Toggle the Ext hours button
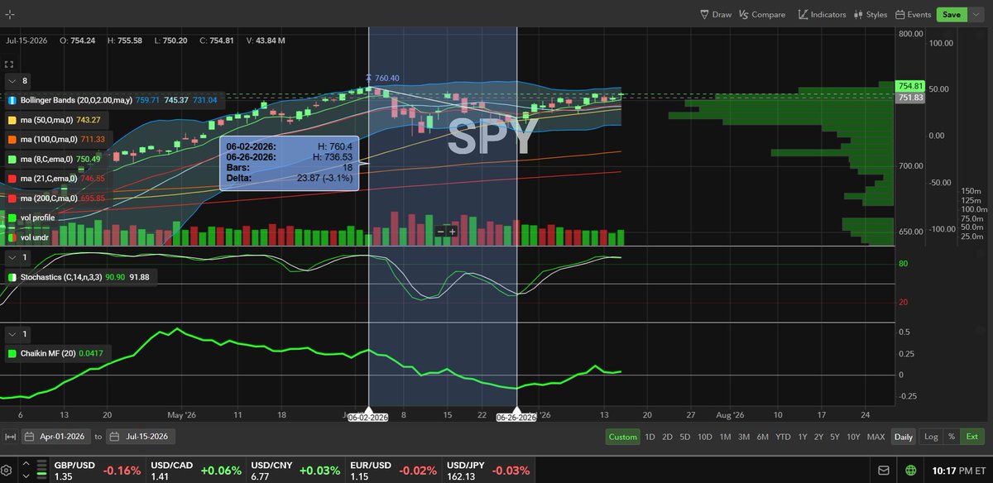Screen dimensions: 993x483 972,437
